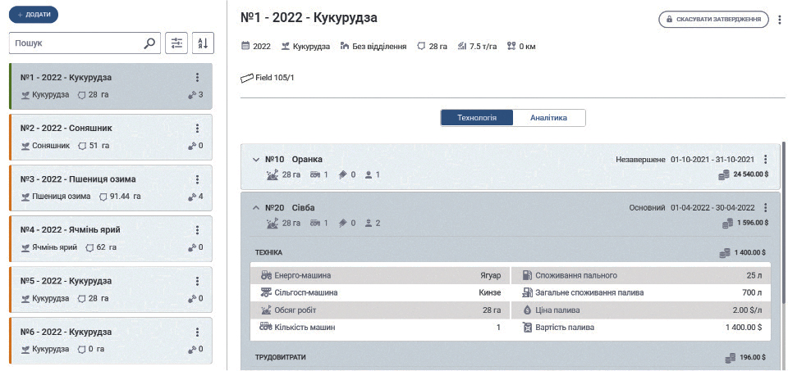Click coins icon beside 1 596.00 $

coord(728,223)
